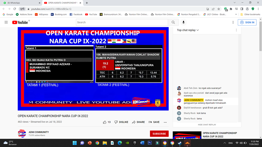Open more actions ellipsis below video
The width and height of the screenshot is (262, 147).
coord(165,122)
